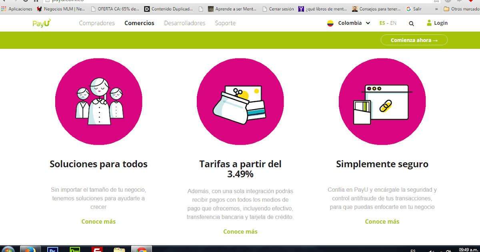Open the Apps grid icon beside the bookmarks bar
The height and width of the screenshot is (252, 480).
4,9
